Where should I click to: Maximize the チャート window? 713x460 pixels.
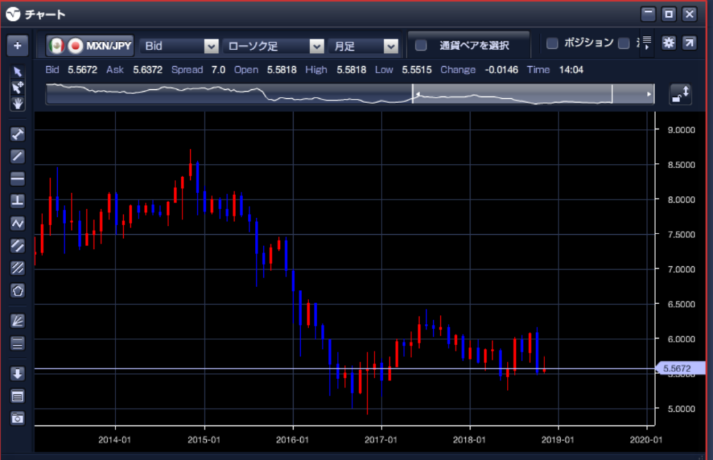click(x=669, y=14)
